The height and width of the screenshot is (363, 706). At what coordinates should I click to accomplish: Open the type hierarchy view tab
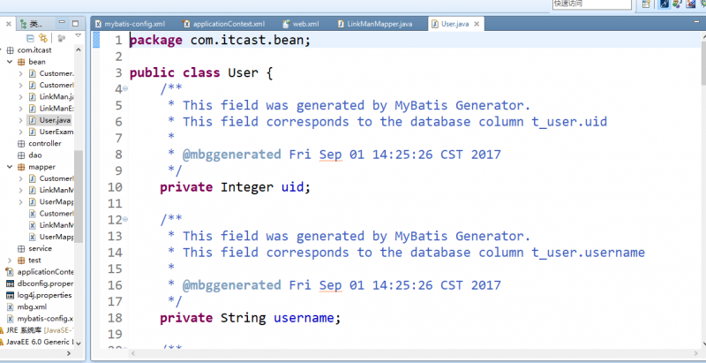[x=32, y=24]
